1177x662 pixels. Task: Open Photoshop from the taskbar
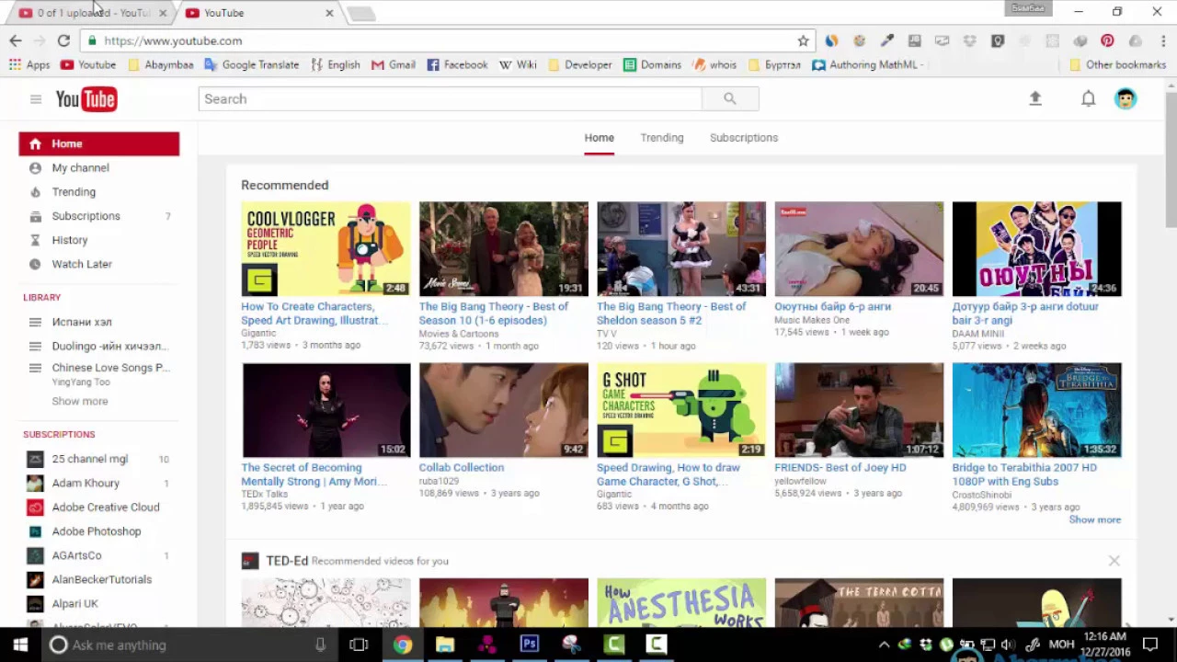(529, 645)
